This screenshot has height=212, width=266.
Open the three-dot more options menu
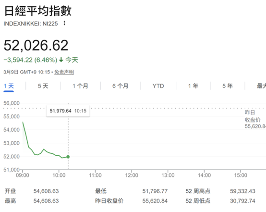(64, 23)
